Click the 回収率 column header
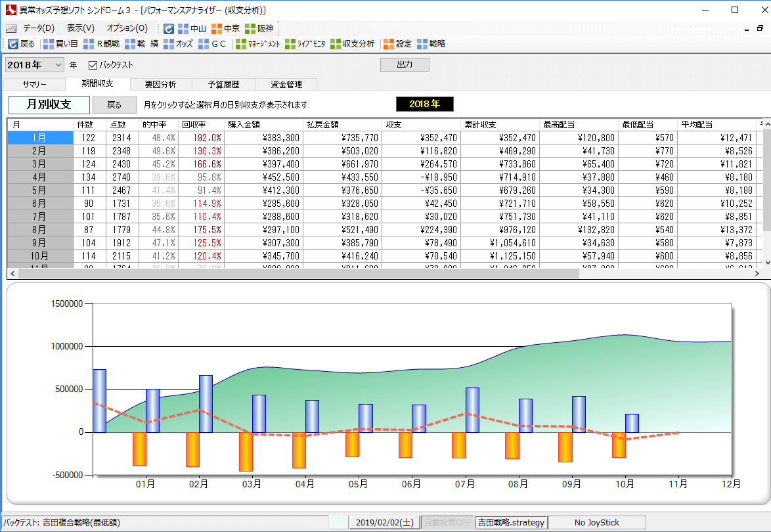Screen dimensions: 771x532 click(x=201, y=125)
